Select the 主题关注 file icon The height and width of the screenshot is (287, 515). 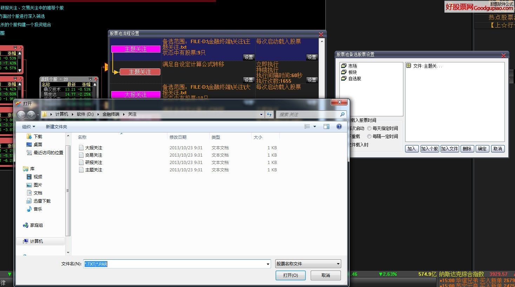(x=81, y=170)
